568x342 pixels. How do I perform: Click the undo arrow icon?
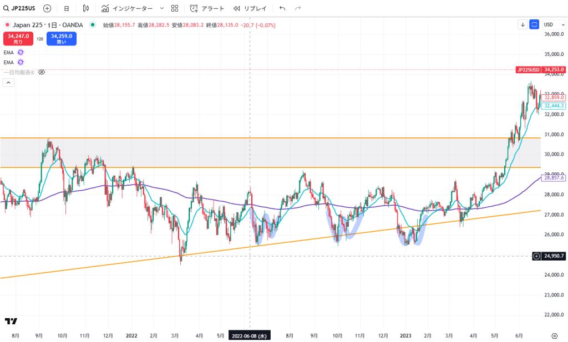pos(282,8)
